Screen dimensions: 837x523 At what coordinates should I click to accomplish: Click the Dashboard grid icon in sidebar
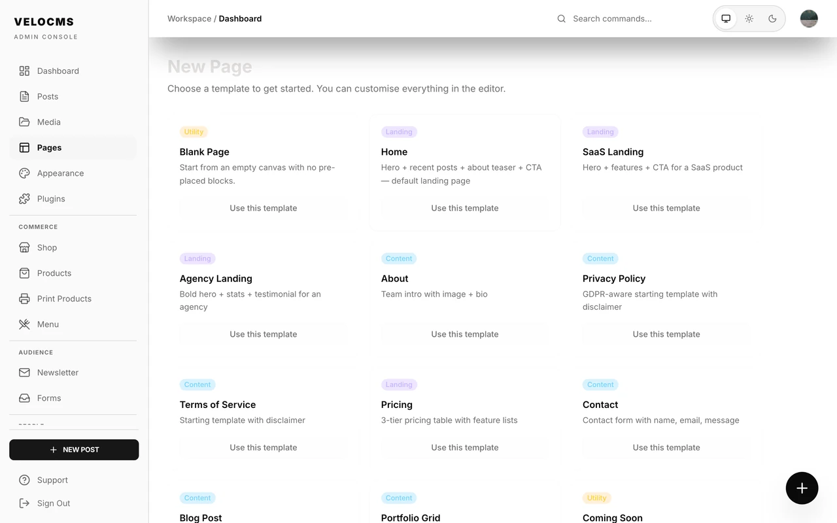(24, 71)
